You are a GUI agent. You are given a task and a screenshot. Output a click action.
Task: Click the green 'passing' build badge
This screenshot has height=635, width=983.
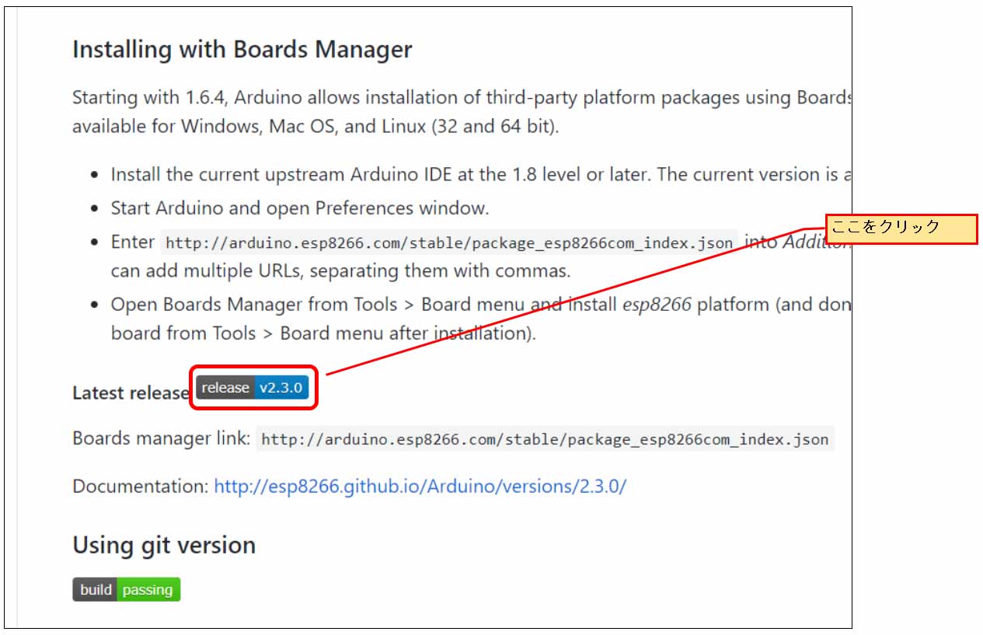pyautogui.click(x=148, y=589)
